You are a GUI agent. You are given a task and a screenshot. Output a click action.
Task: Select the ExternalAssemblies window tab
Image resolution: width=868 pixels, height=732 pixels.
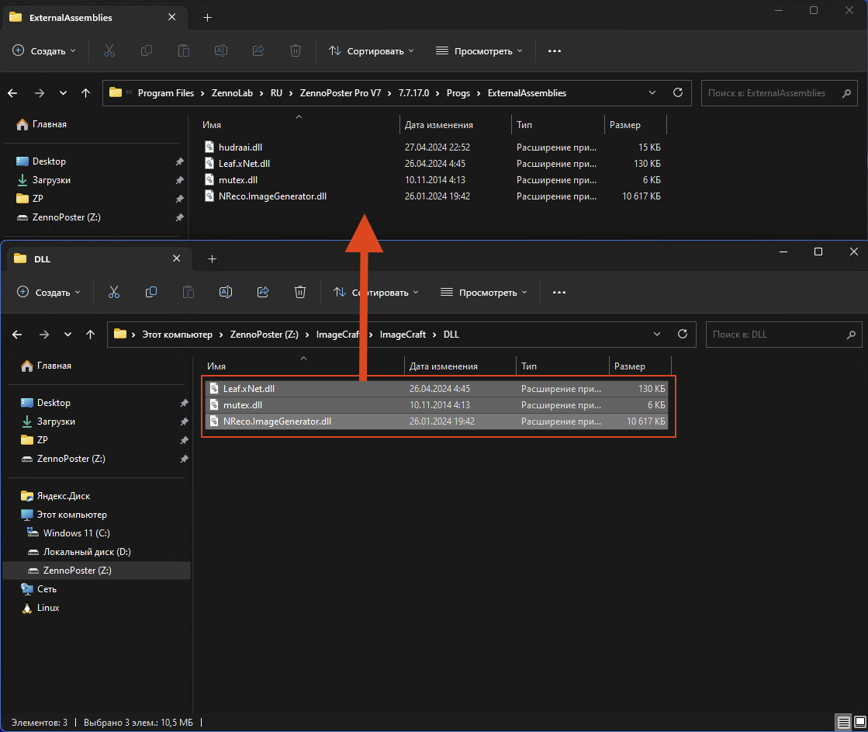pyautogui.click(x=70, y=17)
